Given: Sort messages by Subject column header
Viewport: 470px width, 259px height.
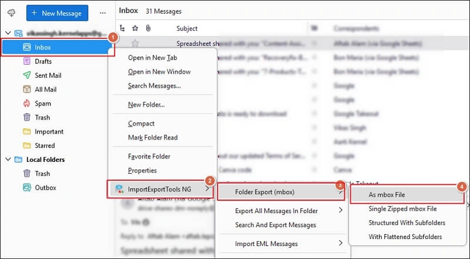Looking at the screenshot, I should pyautogui.click(x=187, y=28).
